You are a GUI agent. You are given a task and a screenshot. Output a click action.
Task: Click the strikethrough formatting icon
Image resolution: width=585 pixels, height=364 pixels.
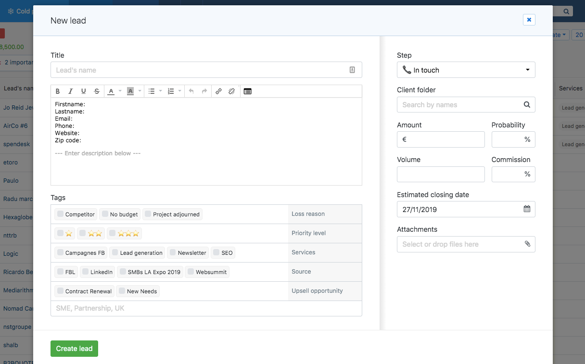[x=97, y=91]
